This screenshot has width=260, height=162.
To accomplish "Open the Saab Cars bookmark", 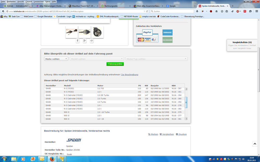I will [14, 16].
